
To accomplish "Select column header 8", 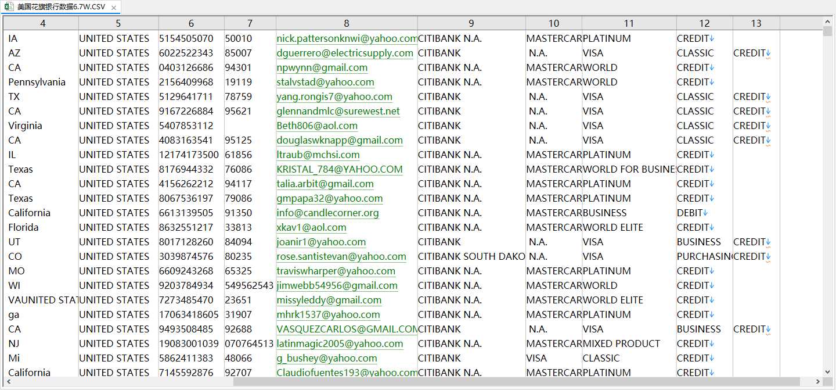I will [x=347, y=23].
